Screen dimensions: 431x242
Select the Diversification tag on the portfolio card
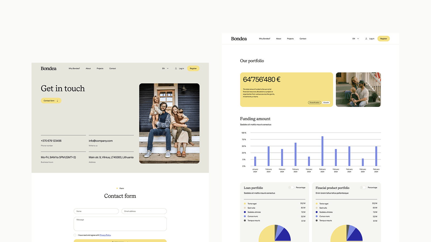(314, 102)
